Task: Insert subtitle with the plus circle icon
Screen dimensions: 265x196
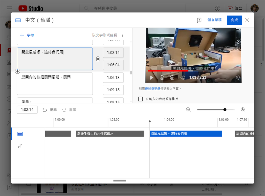Action: (17, 71)
